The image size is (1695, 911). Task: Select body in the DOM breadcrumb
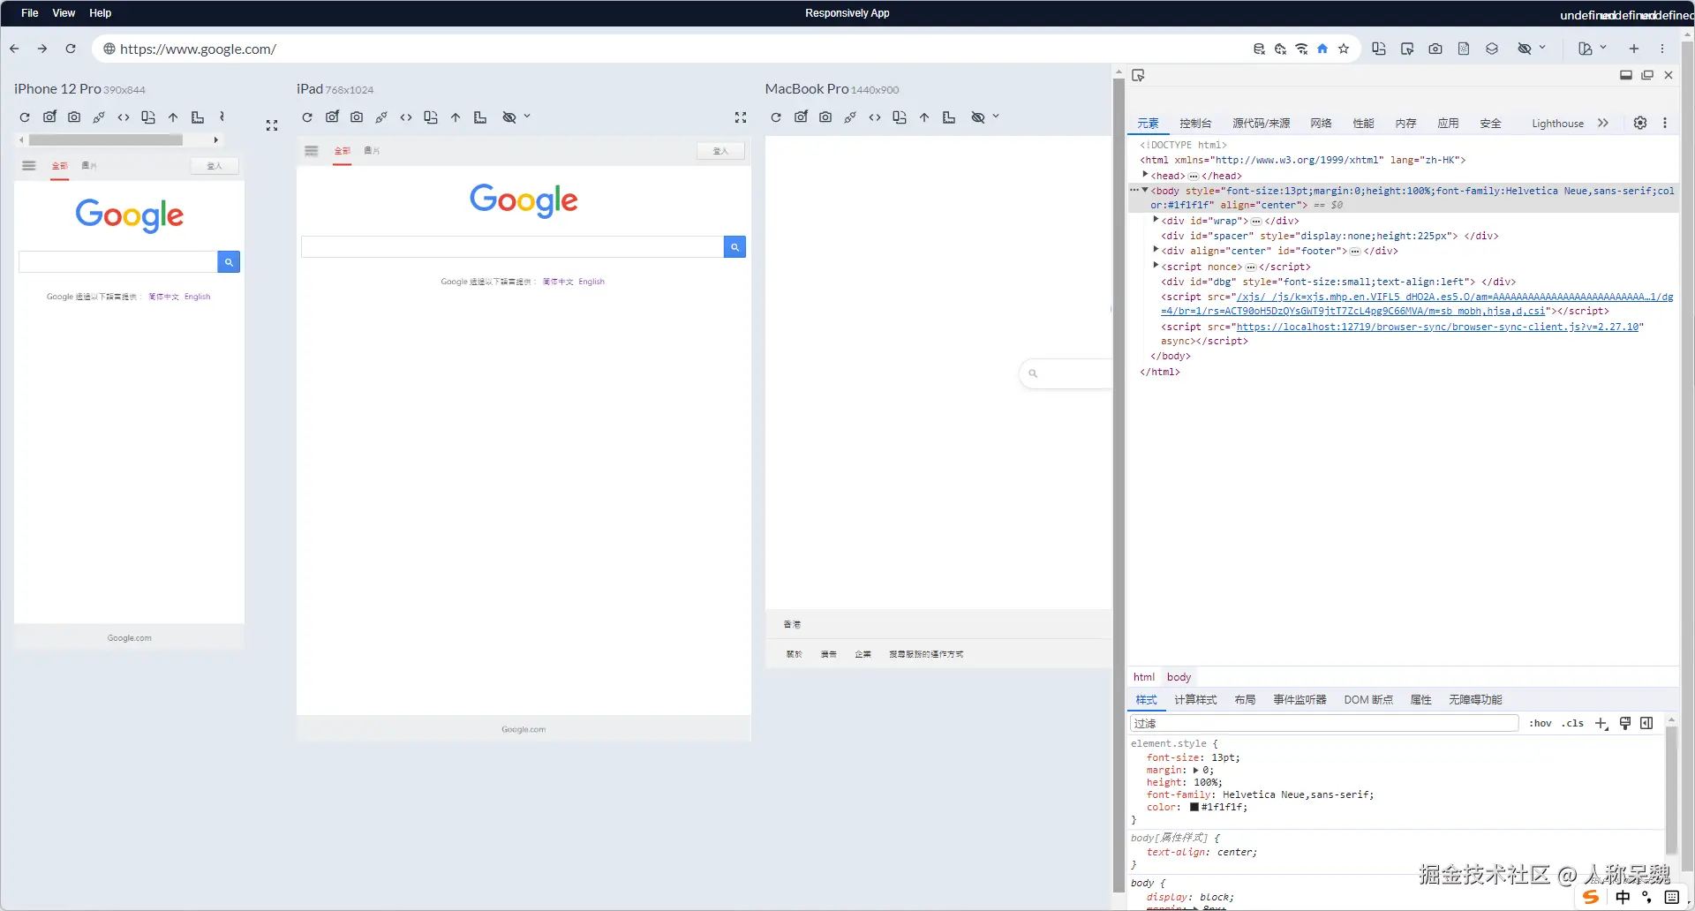(x=1179, y=677)
